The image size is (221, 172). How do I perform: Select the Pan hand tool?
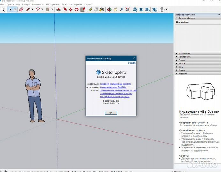pos(115,10)
